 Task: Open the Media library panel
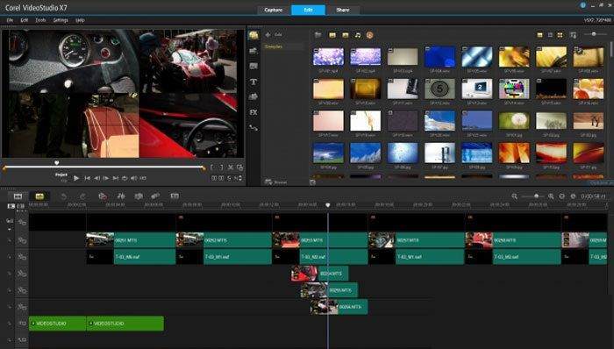pos(253,36)
